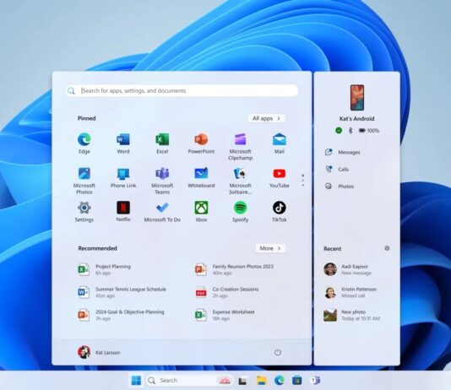Screen dimensions: 451x390
Task: Launch Microsoft Photos
Action: 84,181
